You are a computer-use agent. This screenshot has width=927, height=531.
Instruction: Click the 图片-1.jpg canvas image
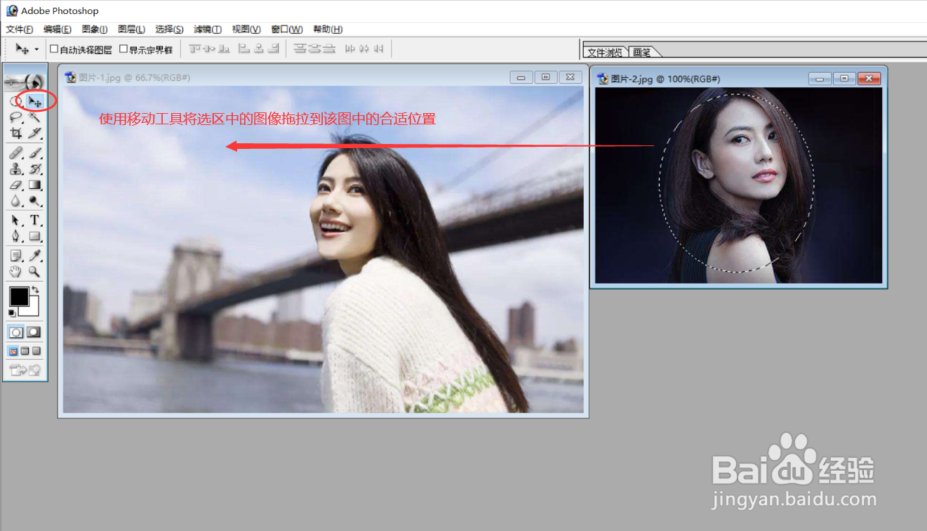[323, 249]
